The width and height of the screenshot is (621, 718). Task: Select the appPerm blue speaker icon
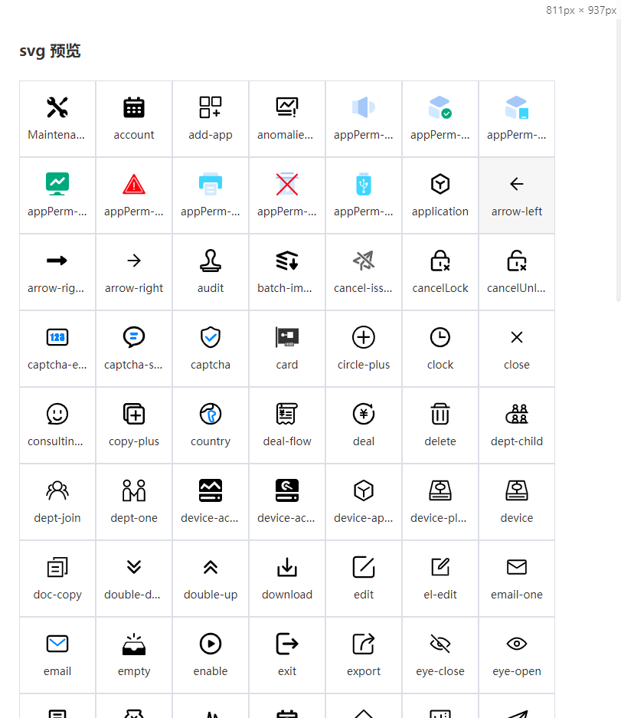[x=364, y=107]
